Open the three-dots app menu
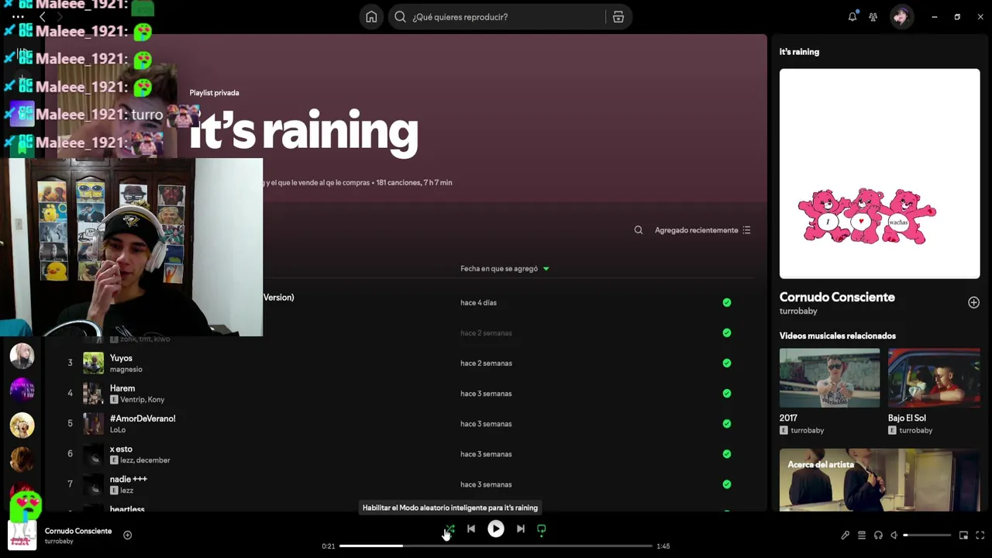The image size is (992, 558). [x=18, y=16]
